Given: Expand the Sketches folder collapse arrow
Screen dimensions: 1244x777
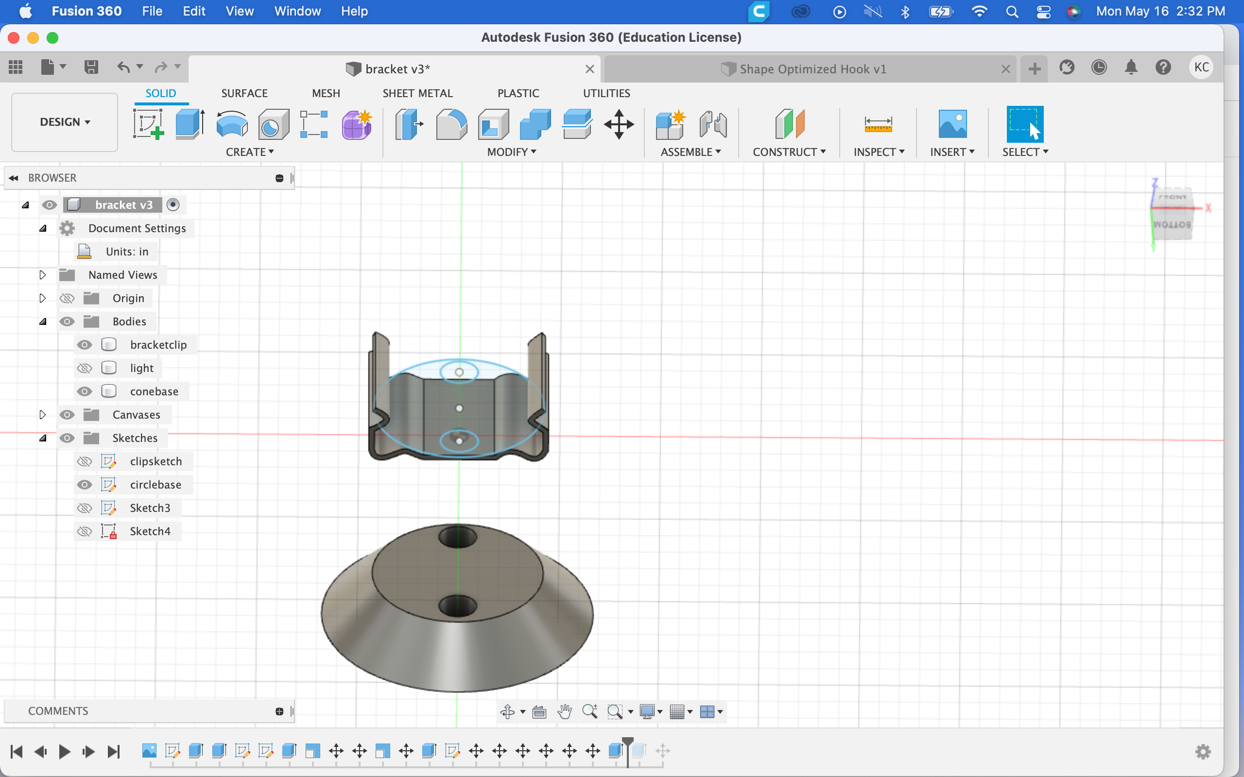Looking at the screenshot, I should [x=43, y=438].
